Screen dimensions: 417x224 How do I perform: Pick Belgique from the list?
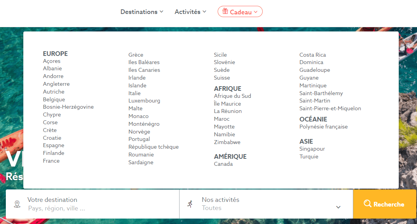point(54,99)
